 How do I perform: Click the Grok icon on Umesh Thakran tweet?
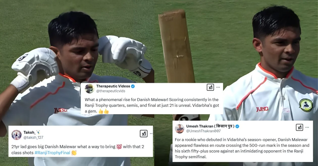tap(300, 127)
